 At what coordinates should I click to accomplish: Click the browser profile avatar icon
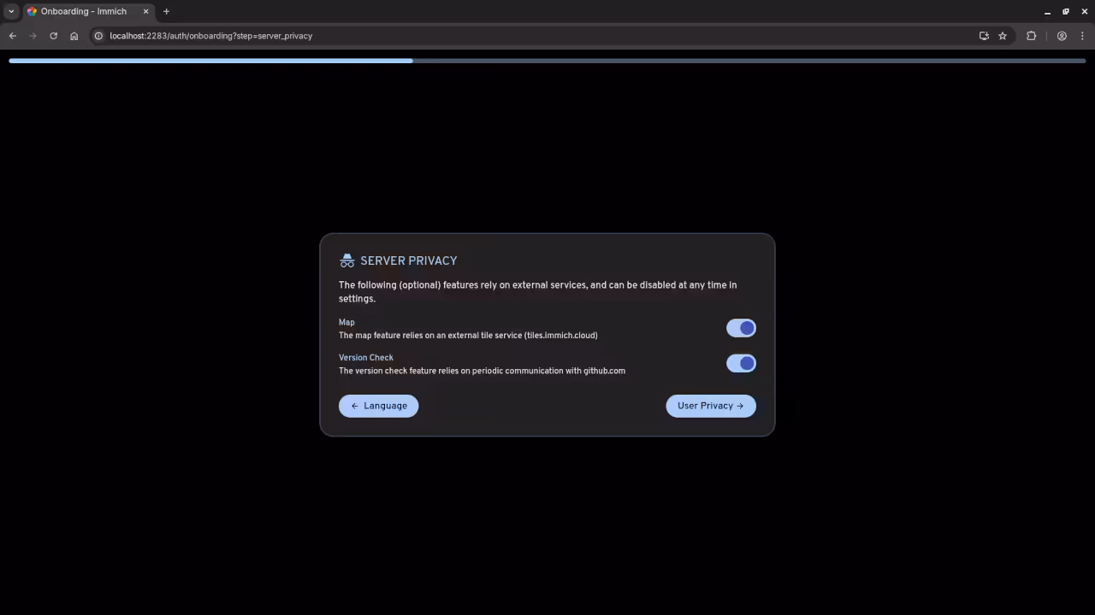click(x=1062, y=36)
